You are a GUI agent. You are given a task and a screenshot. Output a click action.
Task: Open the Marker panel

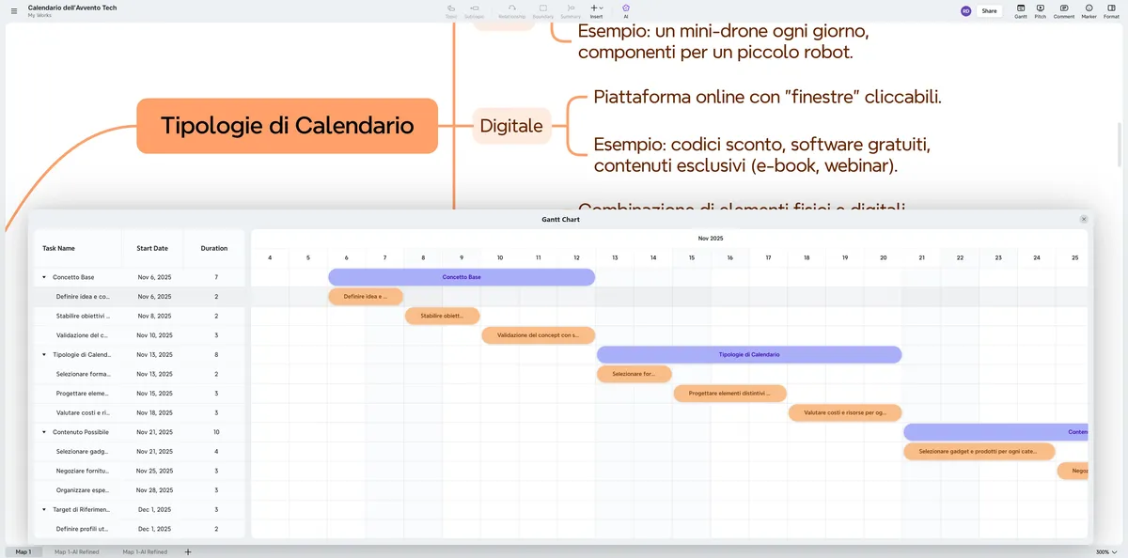click(1089, 10)
